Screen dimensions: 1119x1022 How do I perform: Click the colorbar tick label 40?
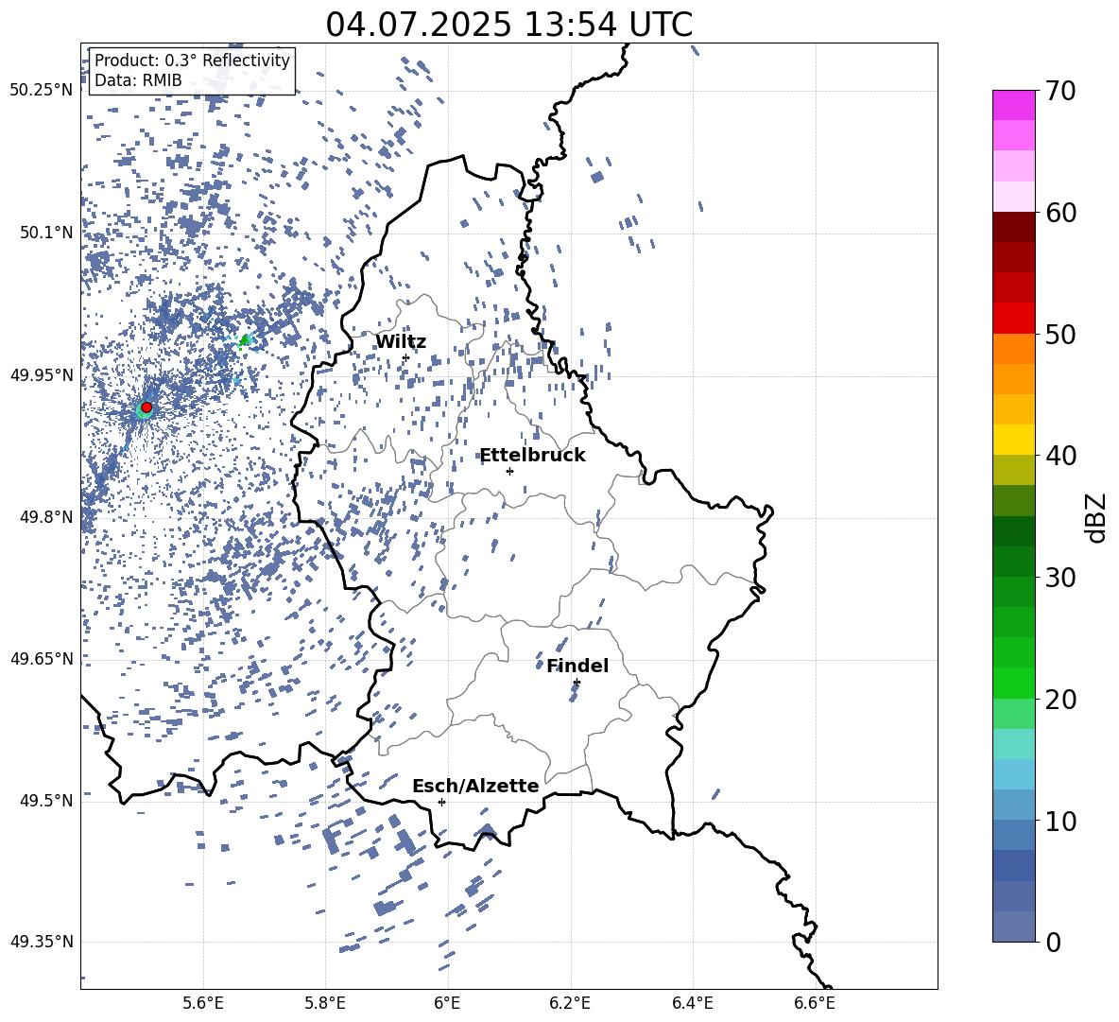[x=1060, y=456]
